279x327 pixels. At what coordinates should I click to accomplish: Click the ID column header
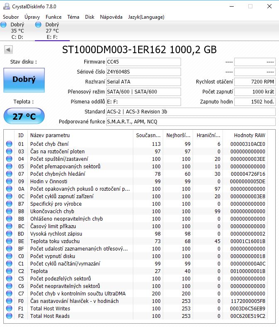pos(21,135)
